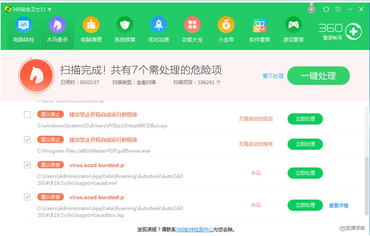Deselect the acad.mnl trojan checkbox

tap(27, 165)
